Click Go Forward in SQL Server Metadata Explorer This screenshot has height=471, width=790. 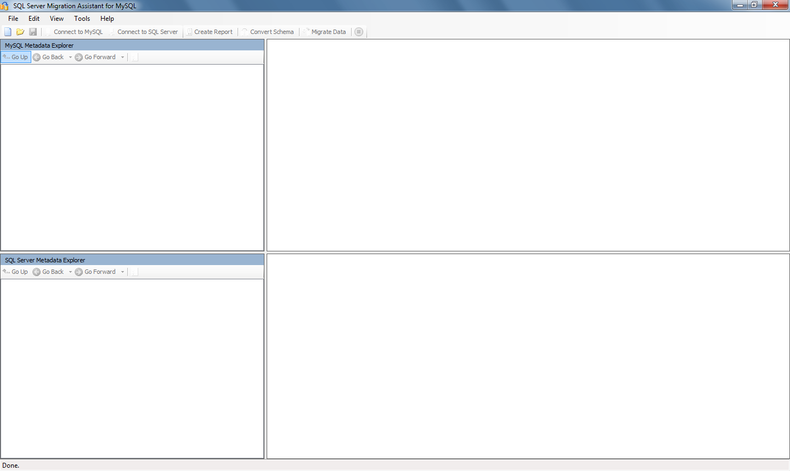click(95, 272)
